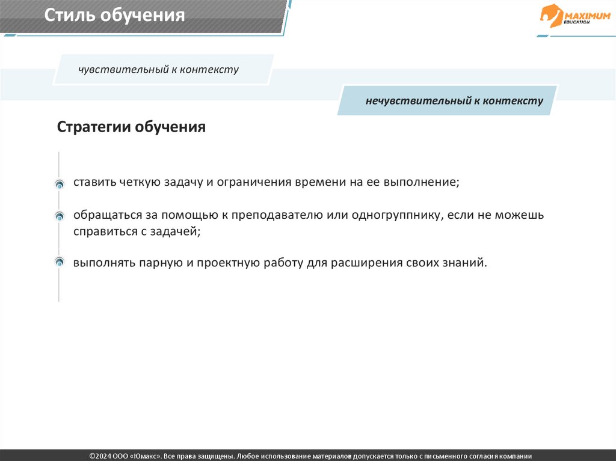
Task: Click the bullet icon beside 'обращаться за помощью'
Action: point(60,216)
